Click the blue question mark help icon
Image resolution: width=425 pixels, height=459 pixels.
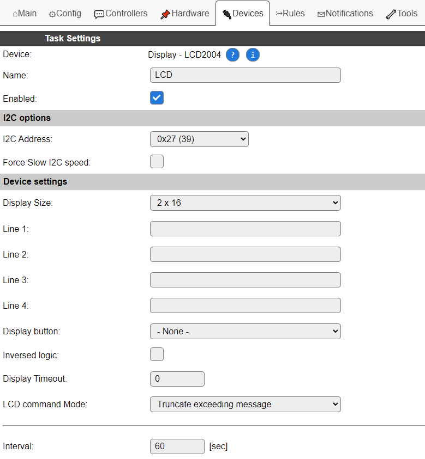point(232,55)
